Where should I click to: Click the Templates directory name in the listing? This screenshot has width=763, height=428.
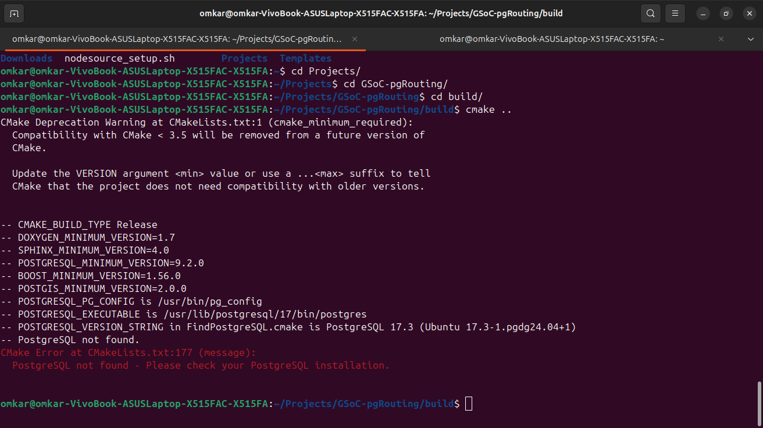pyautogui.click(x=305, y=58)
